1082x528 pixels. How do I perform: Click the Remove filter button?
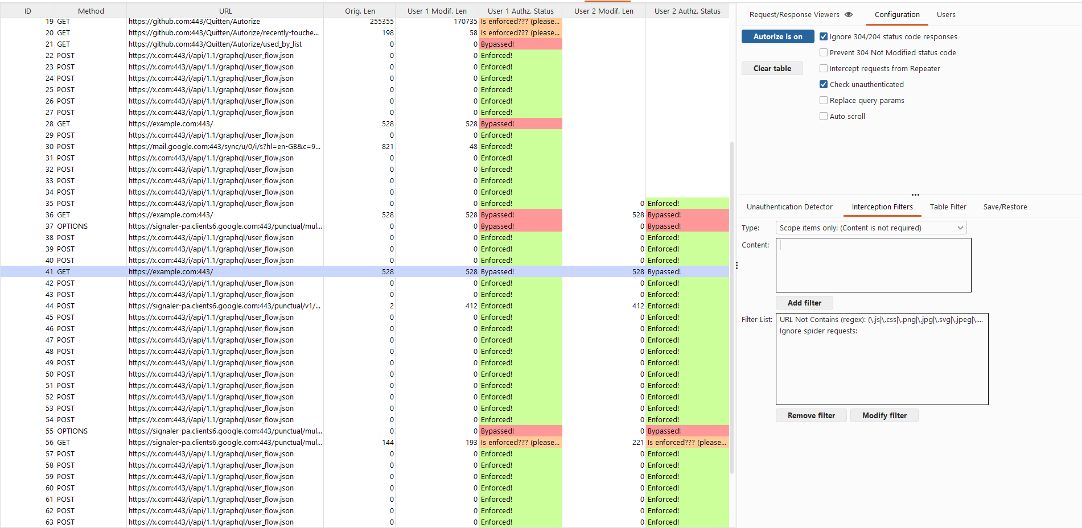[811, 416]
